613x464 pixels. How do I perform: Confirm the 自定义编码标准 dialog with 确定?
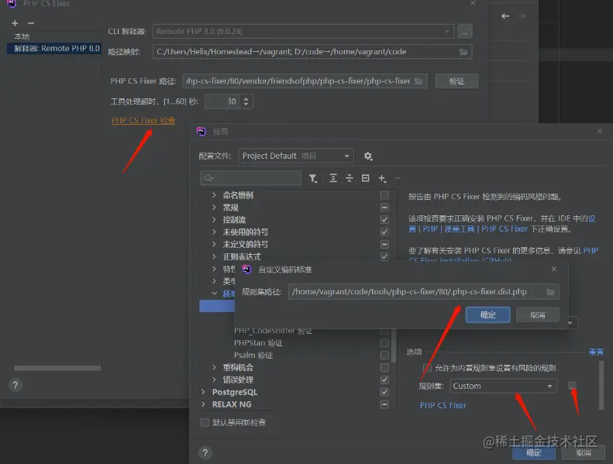pos(488,314)
